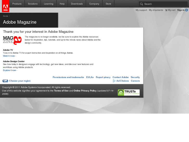The width and height of the screenshot is (189, 142).
Task: Focus the Search input field
Action: 163,4
